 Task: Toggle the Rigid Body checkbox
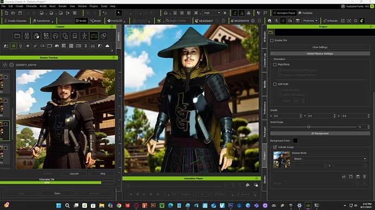(275, 64)
